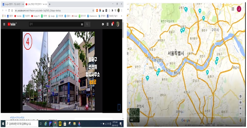Viewport: 247px width, 128px height.
Task: Open the YouTube account avatar menu
Action: 118,24
